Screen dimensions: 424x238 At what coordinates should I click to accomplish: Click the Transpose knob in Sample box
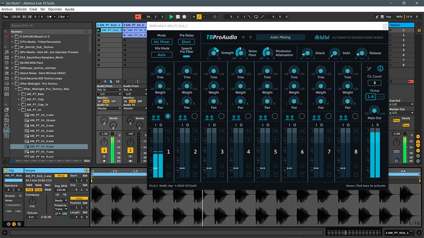(33, 202)
